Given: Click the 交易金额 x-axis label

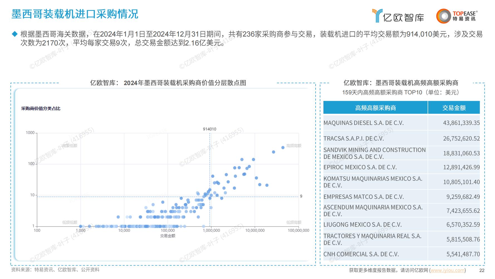Looking at the screenshot, I should 168,236.
